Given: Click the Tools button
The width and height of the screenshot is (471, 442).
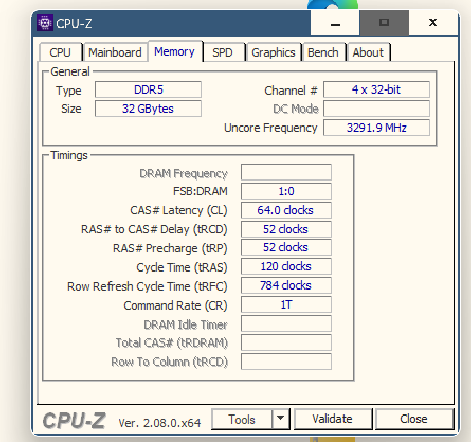Looking at the screenshot, I should tap(242, 419).
